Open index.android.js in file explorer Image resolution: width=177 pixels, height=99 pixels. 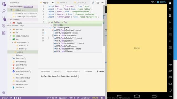pyautogui.click(x=23, y=78)
